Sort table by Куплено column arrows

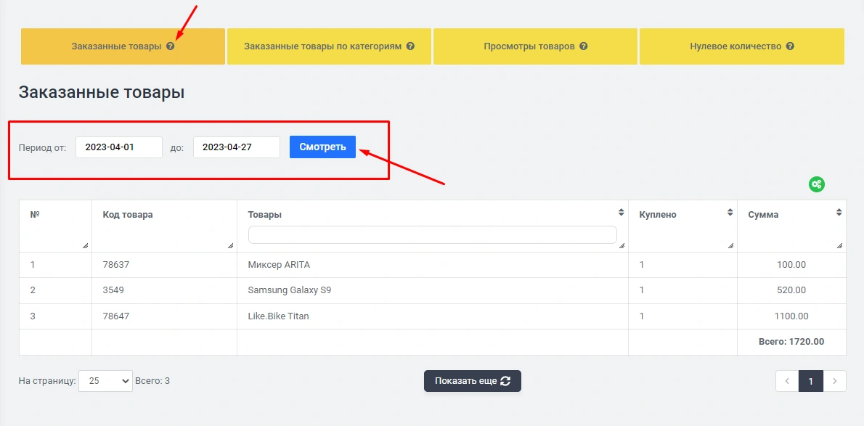(x=730, y=213)
